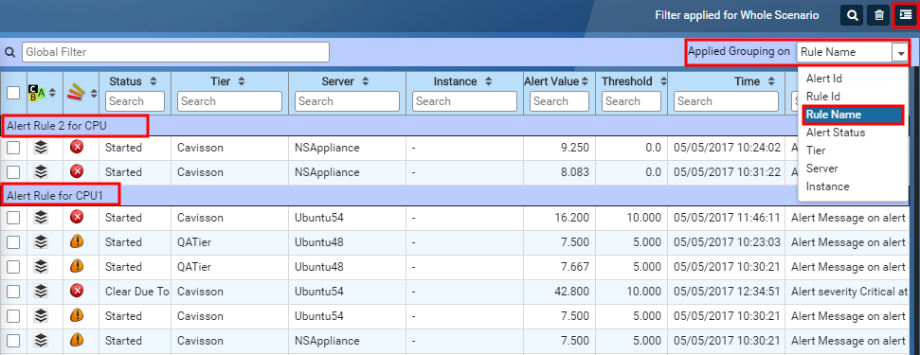
Task: Check the row with alert value 9.250
Action: [x=13, y=148]
